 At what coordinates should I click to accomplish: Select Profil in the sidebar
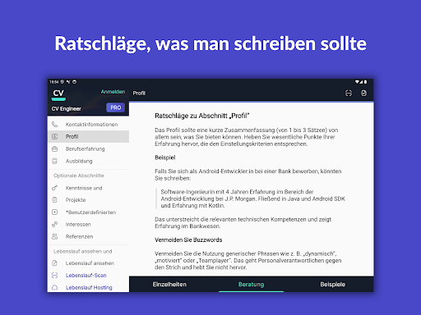(88, 136)
